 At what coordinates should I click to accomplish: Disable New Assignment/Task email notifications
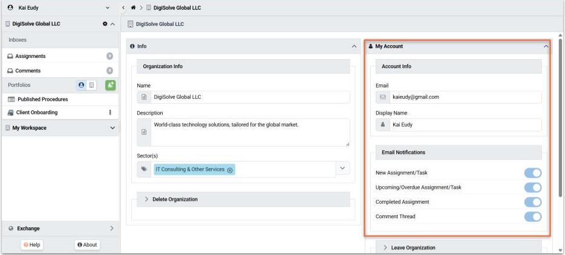pos(532,173)
